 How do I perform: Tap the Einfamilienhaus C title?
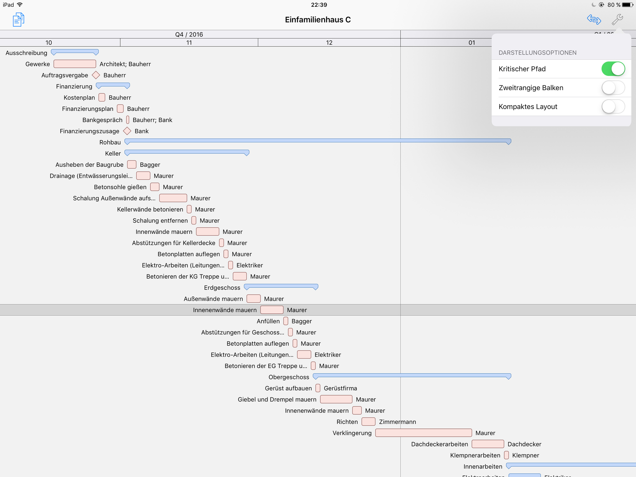coord(318,20)
